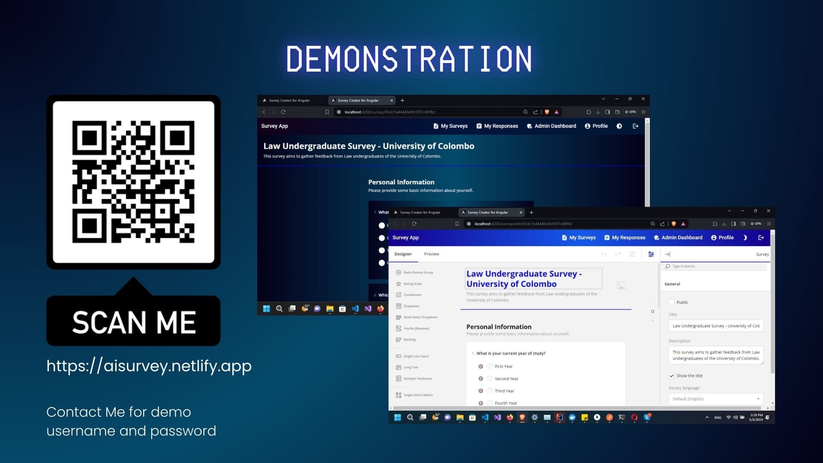The height and width of the screenshot is (463, 823).
Task: Expand browser tab list chevron in front window
Action: click(x=729, y=211)
